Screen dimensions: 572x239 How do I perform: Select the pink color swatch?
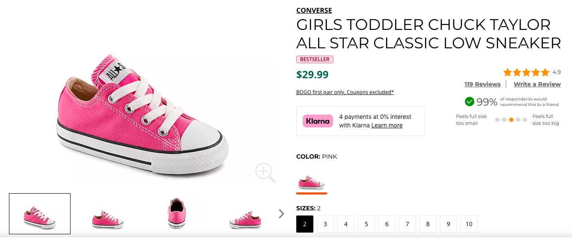(311, 183)
